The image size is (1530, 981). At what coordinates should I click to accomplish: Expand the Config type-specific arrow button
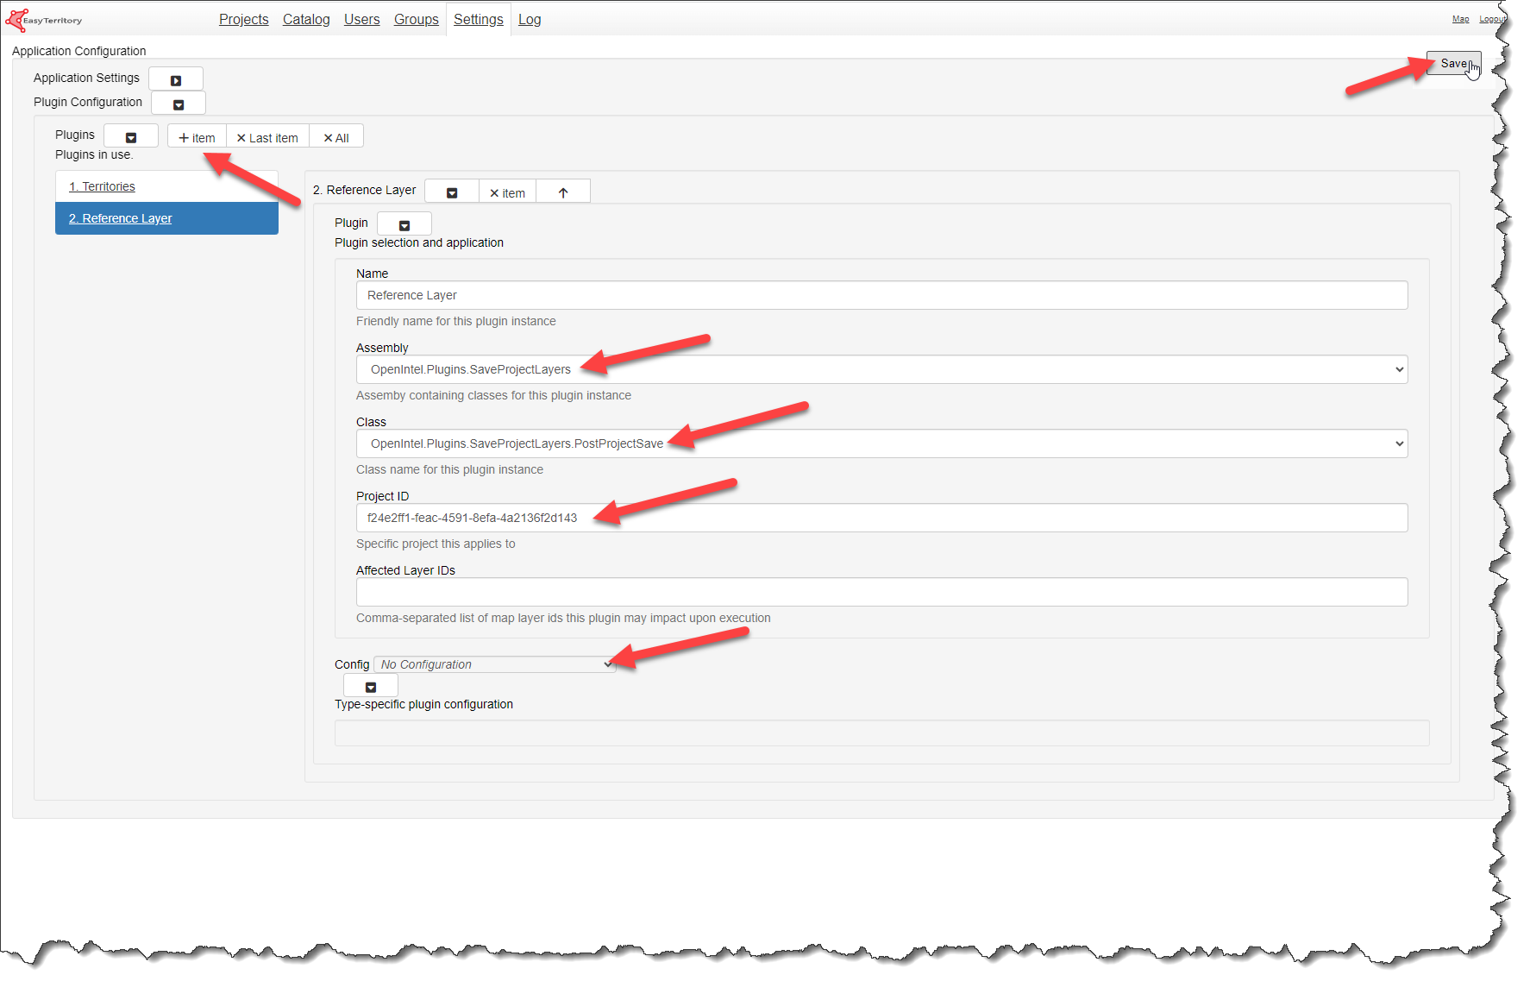tap(370, 685)
